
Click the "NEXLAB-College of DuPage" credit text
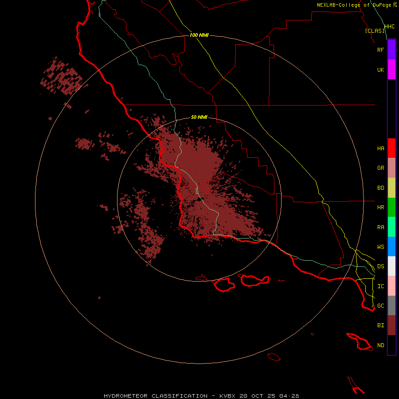(x=354, y=5)
